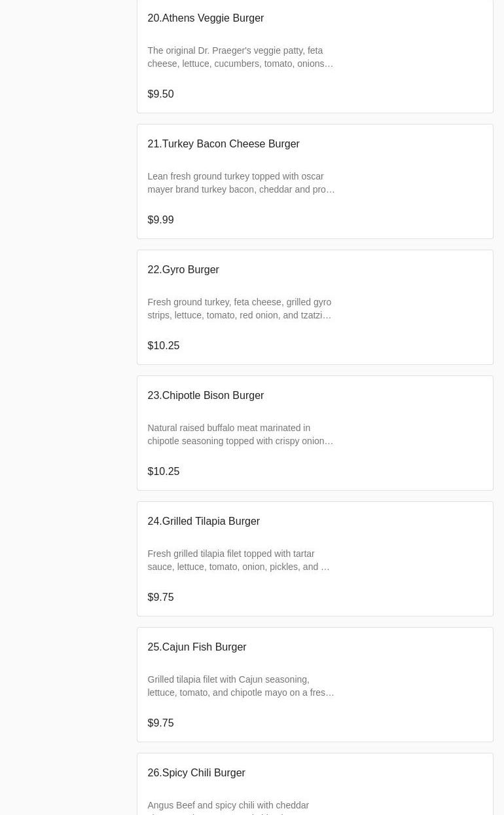Click the Grilled Tilapia Burger description

238,560
